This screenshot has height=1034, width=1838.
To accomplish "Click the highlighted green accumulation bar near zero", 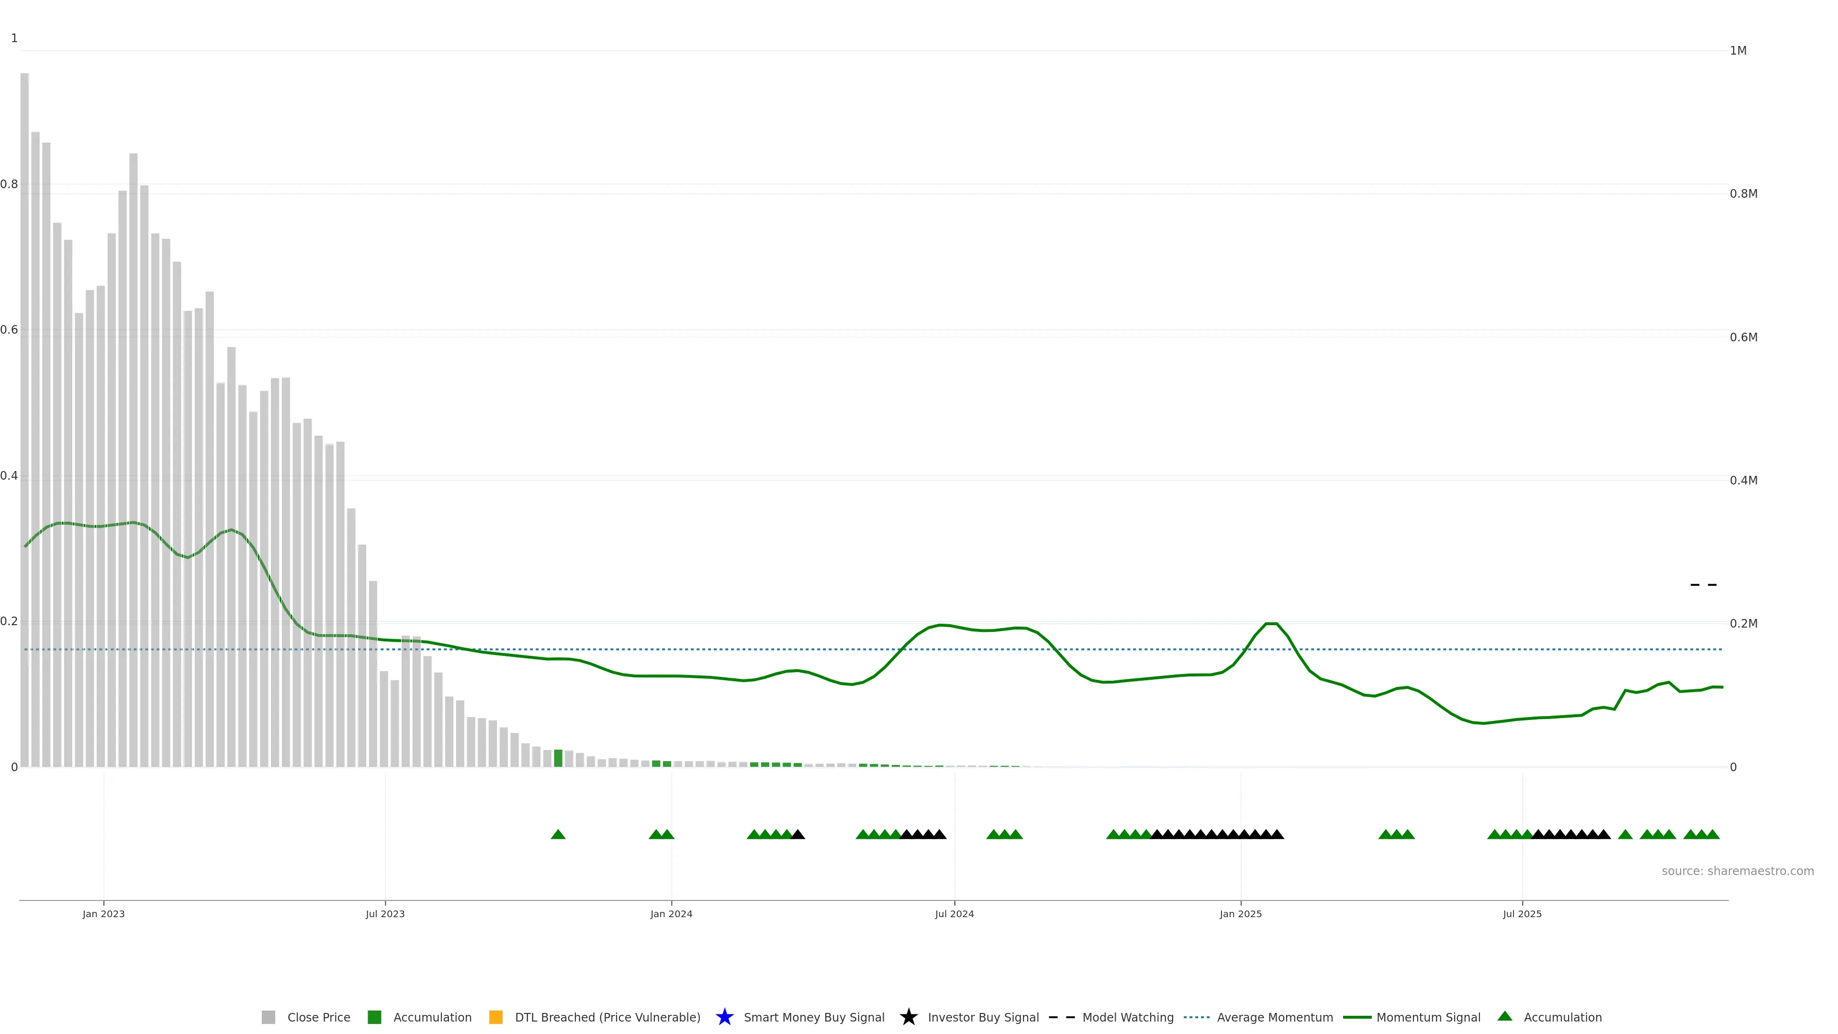I will (558, 758).
